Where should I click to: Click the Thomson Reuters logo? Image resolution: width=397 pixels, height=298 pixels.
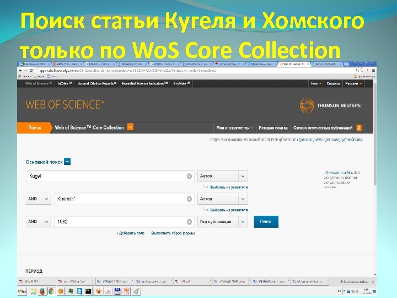(331, 105)
